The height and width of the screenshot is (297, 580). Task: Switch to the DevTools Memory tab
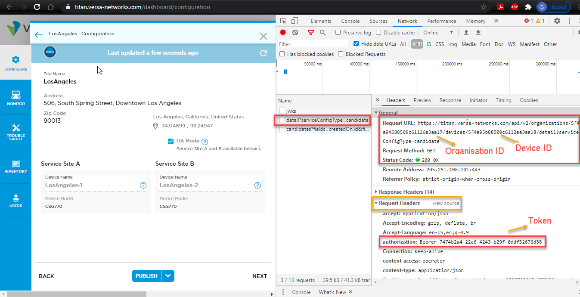tap(475, 21)
